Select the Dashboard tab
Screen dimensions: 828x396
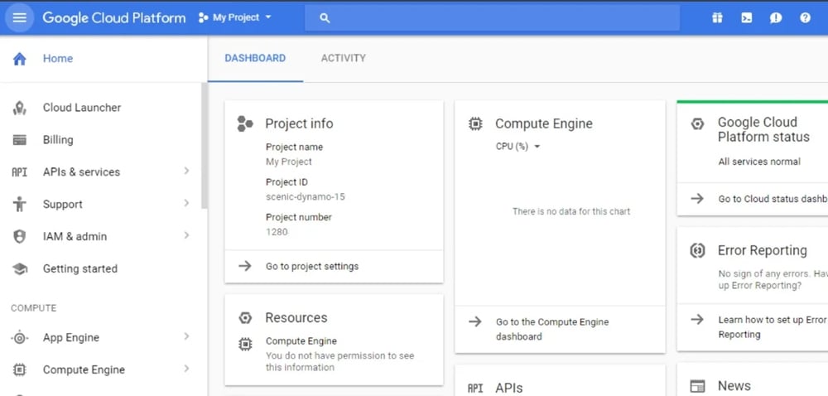255,58
